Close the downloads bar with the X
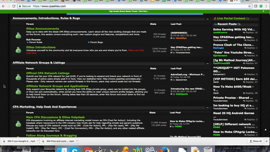Image resolution: width=270 pixels, height=152 pixels. click(267, 141)
